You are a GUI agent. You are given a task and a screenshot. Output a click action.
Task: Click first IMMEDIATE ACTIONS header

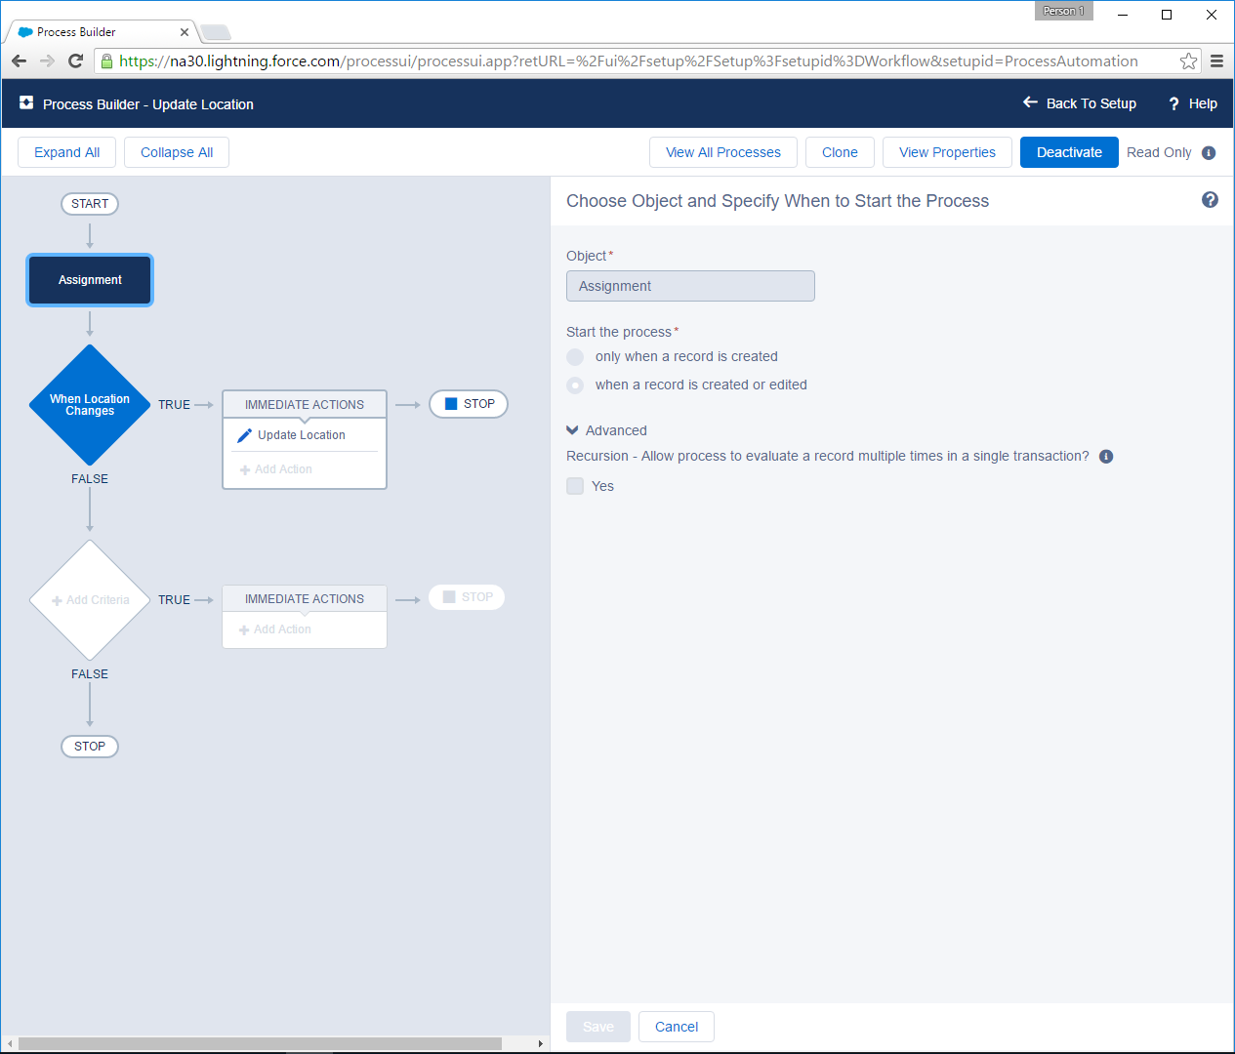[x=305, y=405]
